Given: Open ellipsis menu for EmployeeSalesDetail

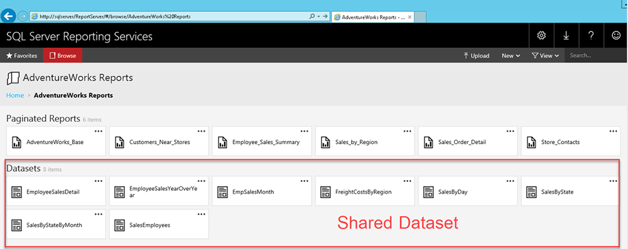Looking at the screenshot, I should [x=99, y=181].
